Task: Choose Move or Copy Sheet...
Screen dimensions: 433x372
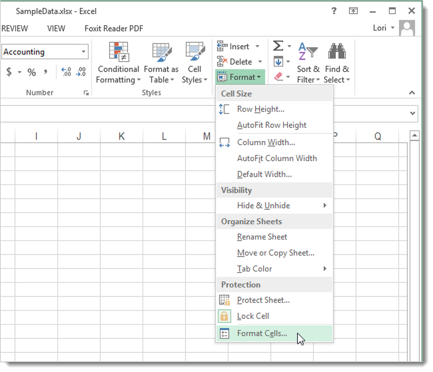Action: pyautogui.click(x=275, y=253)
